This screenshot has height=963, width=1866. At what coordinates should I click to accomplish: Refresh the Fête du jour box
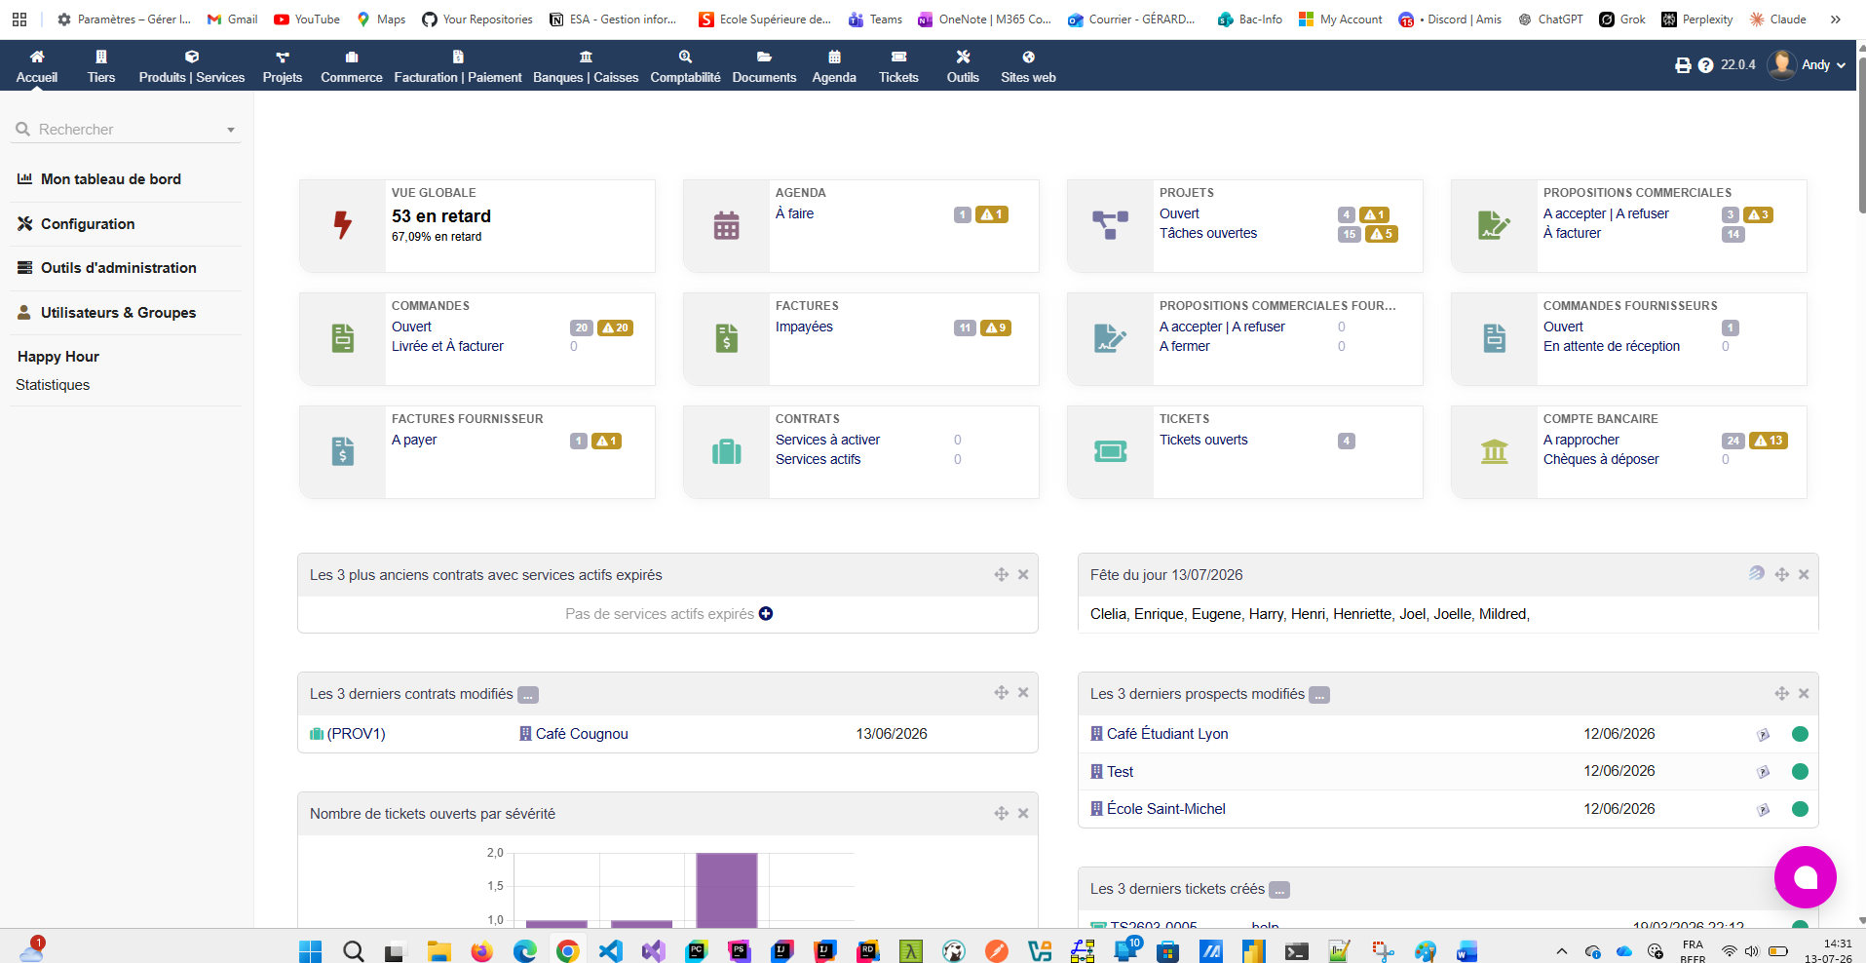pyautogui.click(x=1756, y=574)
